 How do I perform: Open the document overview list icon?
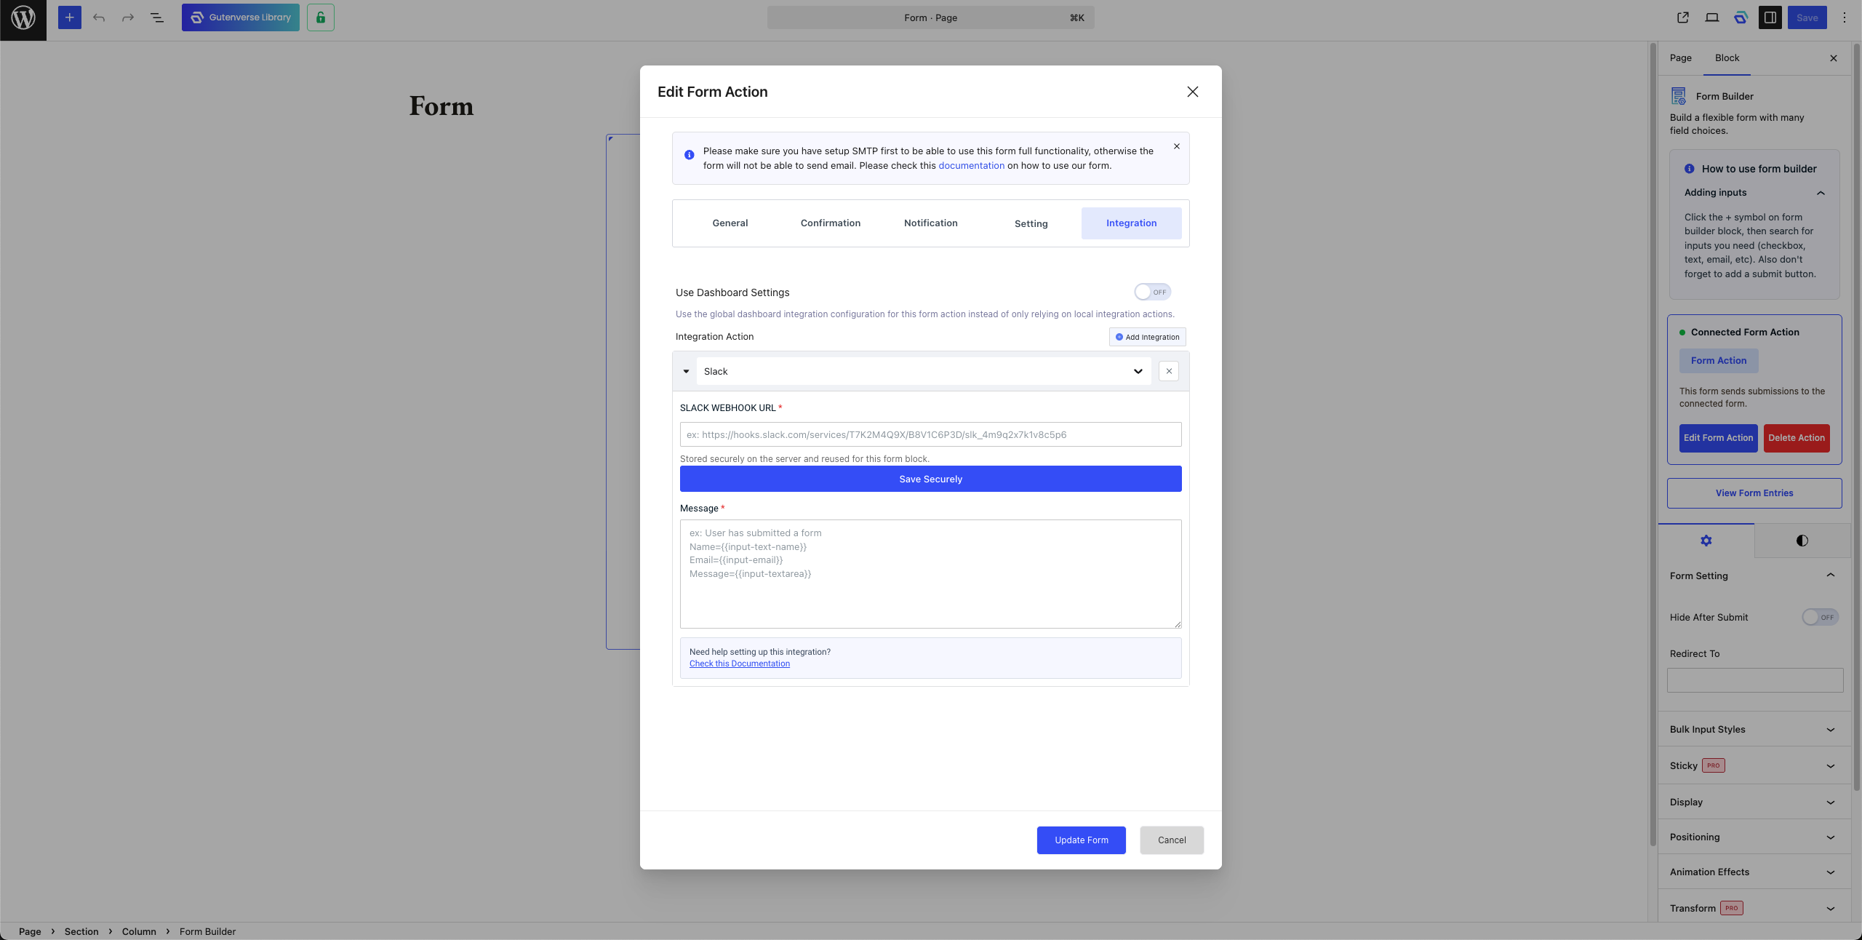(x=157, y=17)
